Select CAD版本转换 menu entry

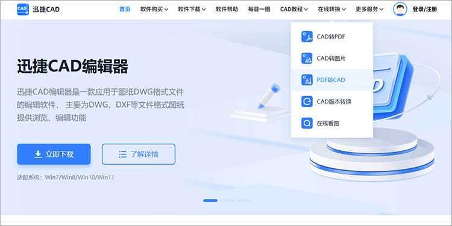click(332, 102)
